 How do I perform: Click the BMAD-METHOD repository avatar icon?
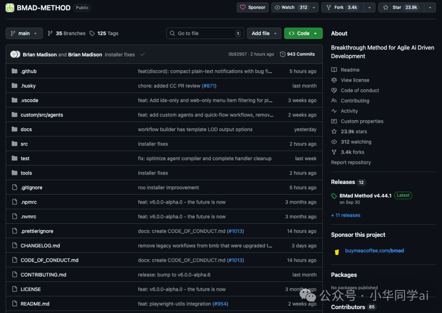click(9, 8)
